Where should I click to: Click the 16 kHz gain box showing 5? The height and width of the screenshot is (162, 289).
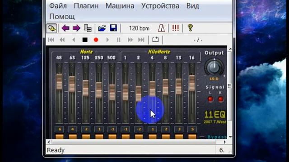pos(192,129)
